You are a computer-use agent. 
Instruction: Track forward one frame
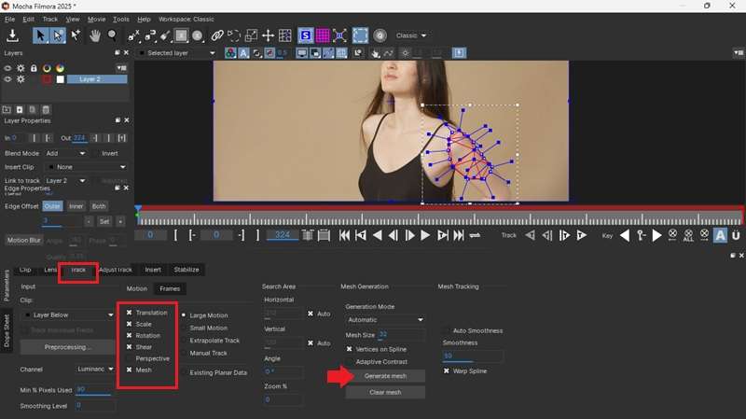[x=564, y=235]
